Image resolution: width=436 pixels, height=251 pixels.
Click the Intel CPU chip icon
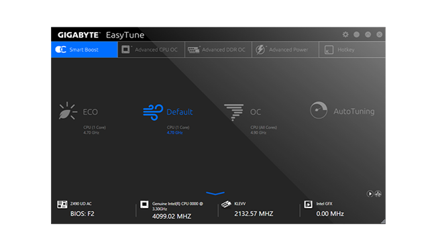(x=144, y=205)
